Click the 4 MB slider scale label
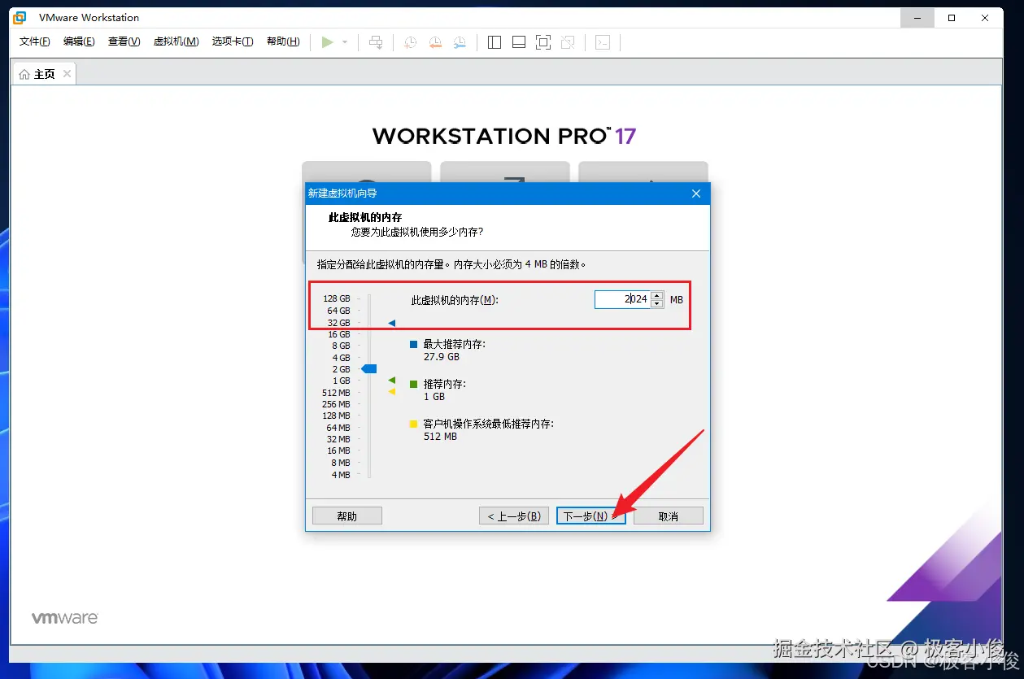This screenshot has height=679, width=1024. click(341, 475)
